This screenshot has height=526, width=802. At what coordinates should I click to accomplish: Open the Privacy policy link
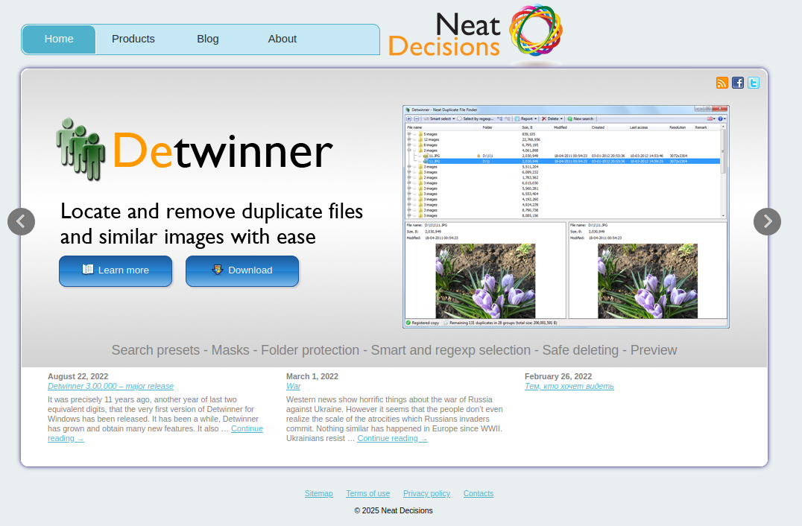[x=426, y=493]
